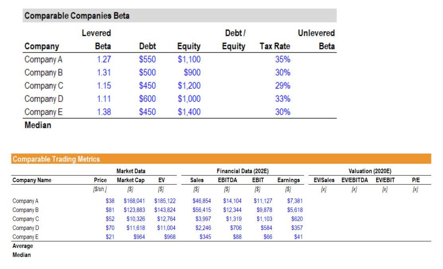Select Company A levered beta 1.27 cell

pyautogui.click(x=104, y=59)
